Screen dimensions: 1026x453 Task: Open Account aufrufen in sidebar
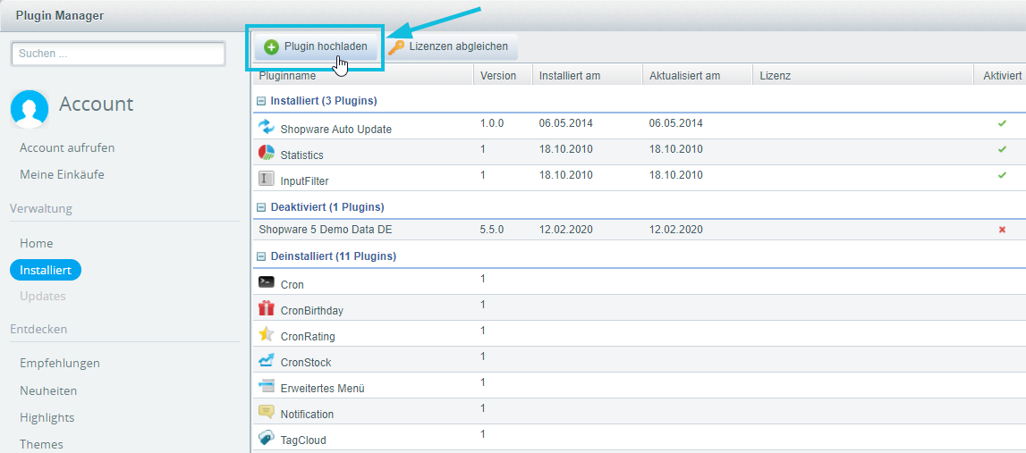[x=67, y=147]
